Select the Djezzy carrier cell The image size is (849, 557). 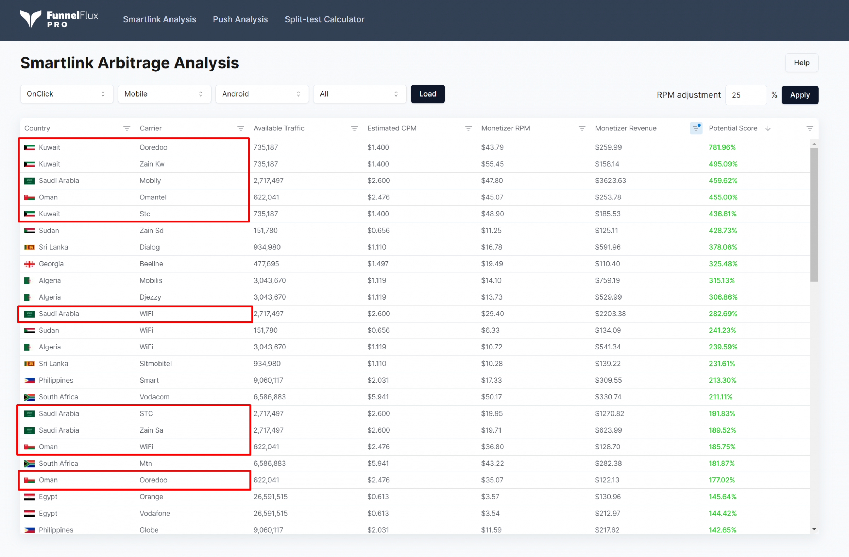(x=150, y=297)
